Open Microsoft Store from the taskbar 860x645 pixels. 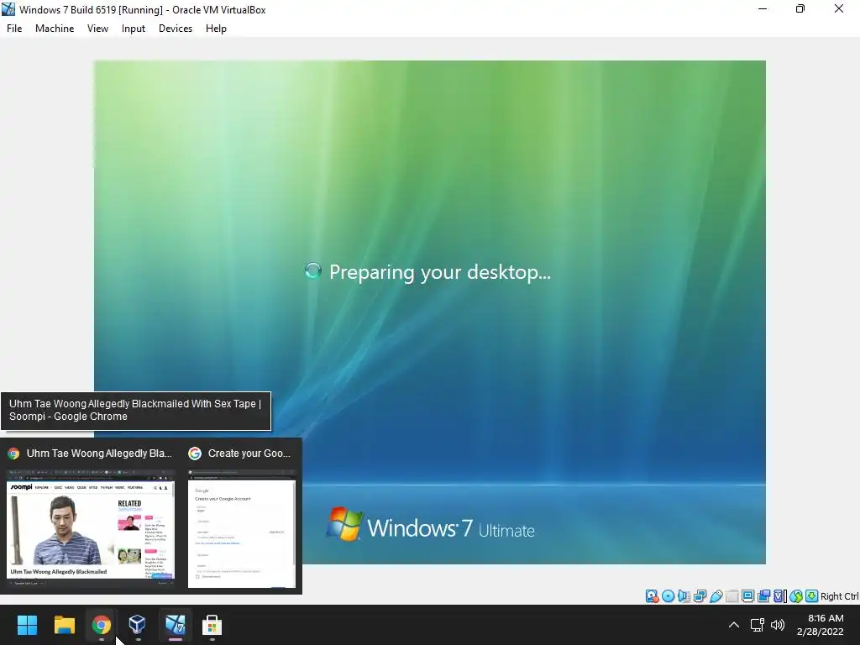[x=212, y=625]
